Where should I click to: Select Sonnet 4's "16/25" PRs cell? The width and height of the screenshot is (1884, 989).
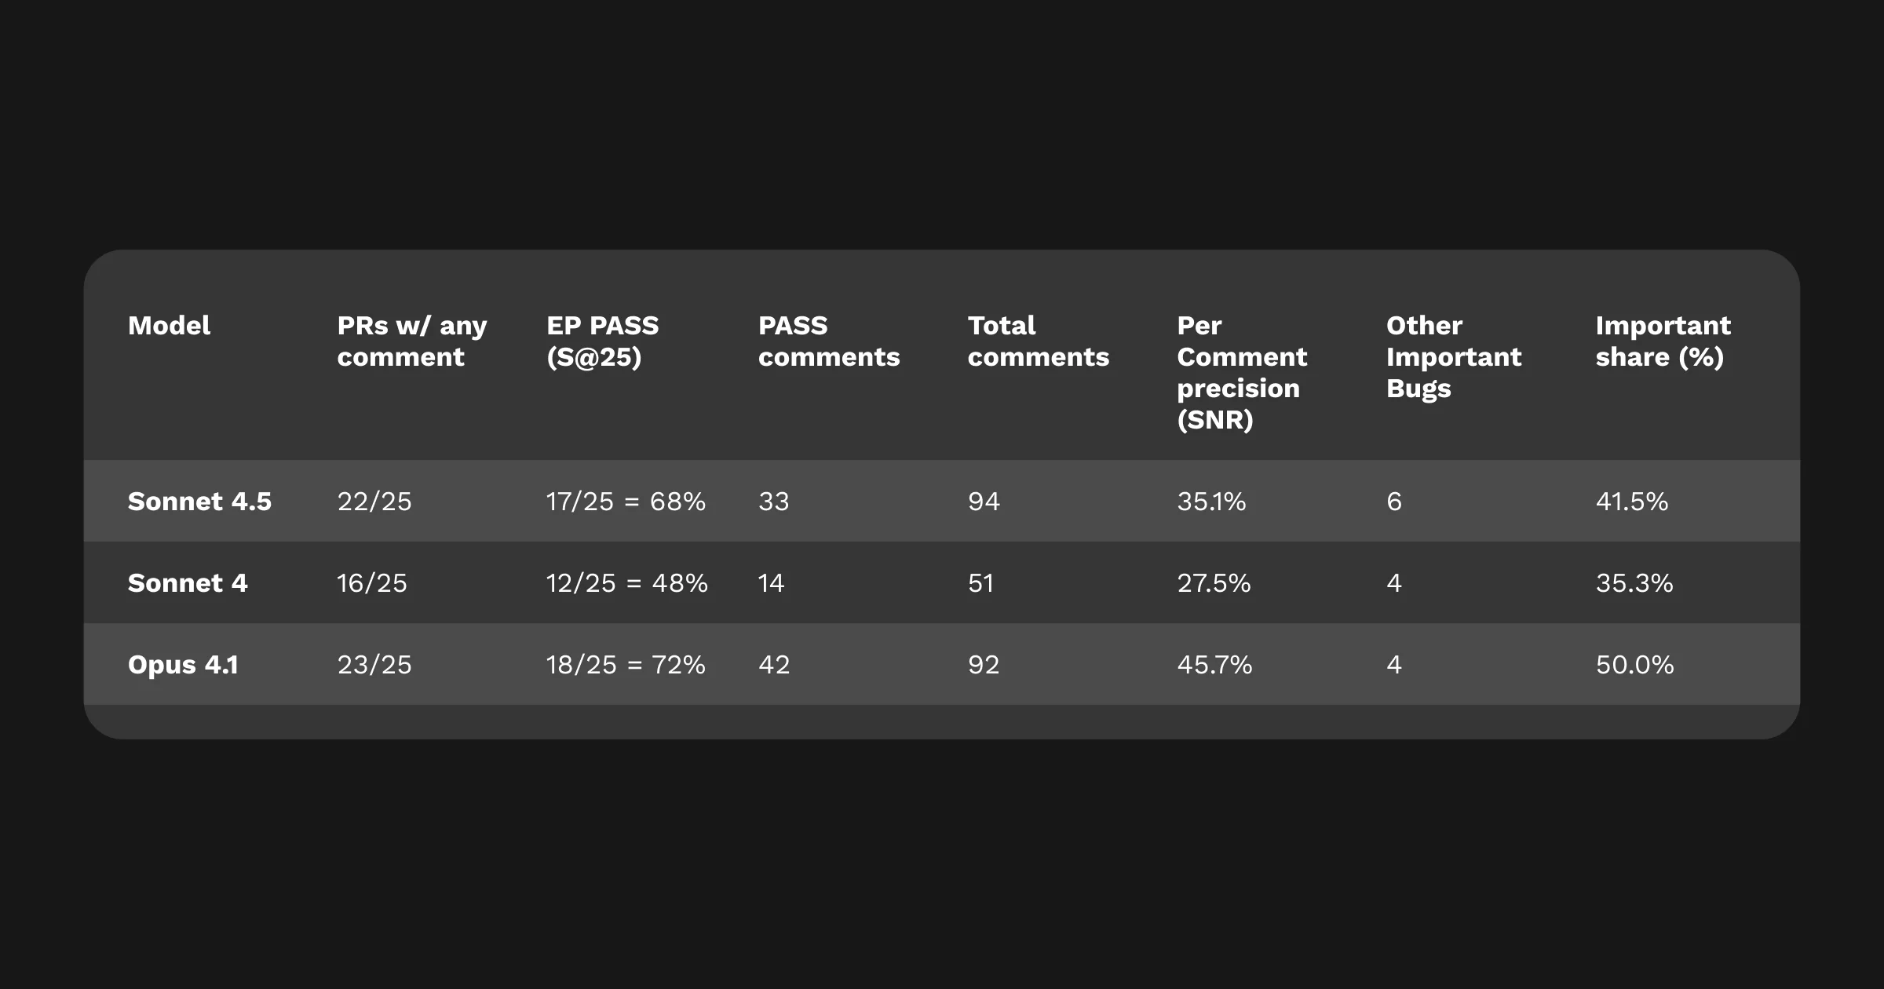pyautogui.click(x=372, y=583)
